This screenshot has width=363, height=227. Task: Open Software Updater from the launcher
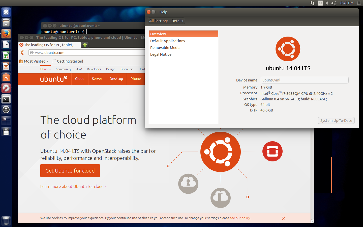[x=6, y=110]
